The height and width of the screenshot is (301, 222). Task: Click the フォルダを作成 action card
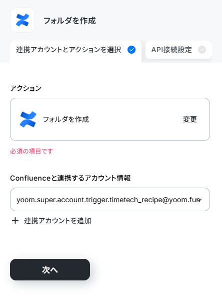tap(110, 119)
